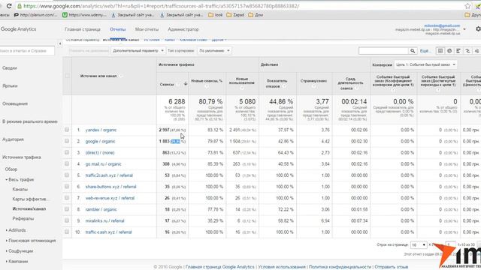Open Главная страница top tab
The width and height of the screenshot is (481, 270).
(83, 29)
